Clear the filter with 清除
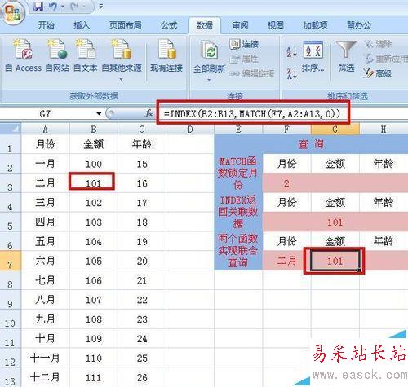Image resolution: width=408 pixels, height=387 pixels. pyautogui.click(x=379, y=44)
